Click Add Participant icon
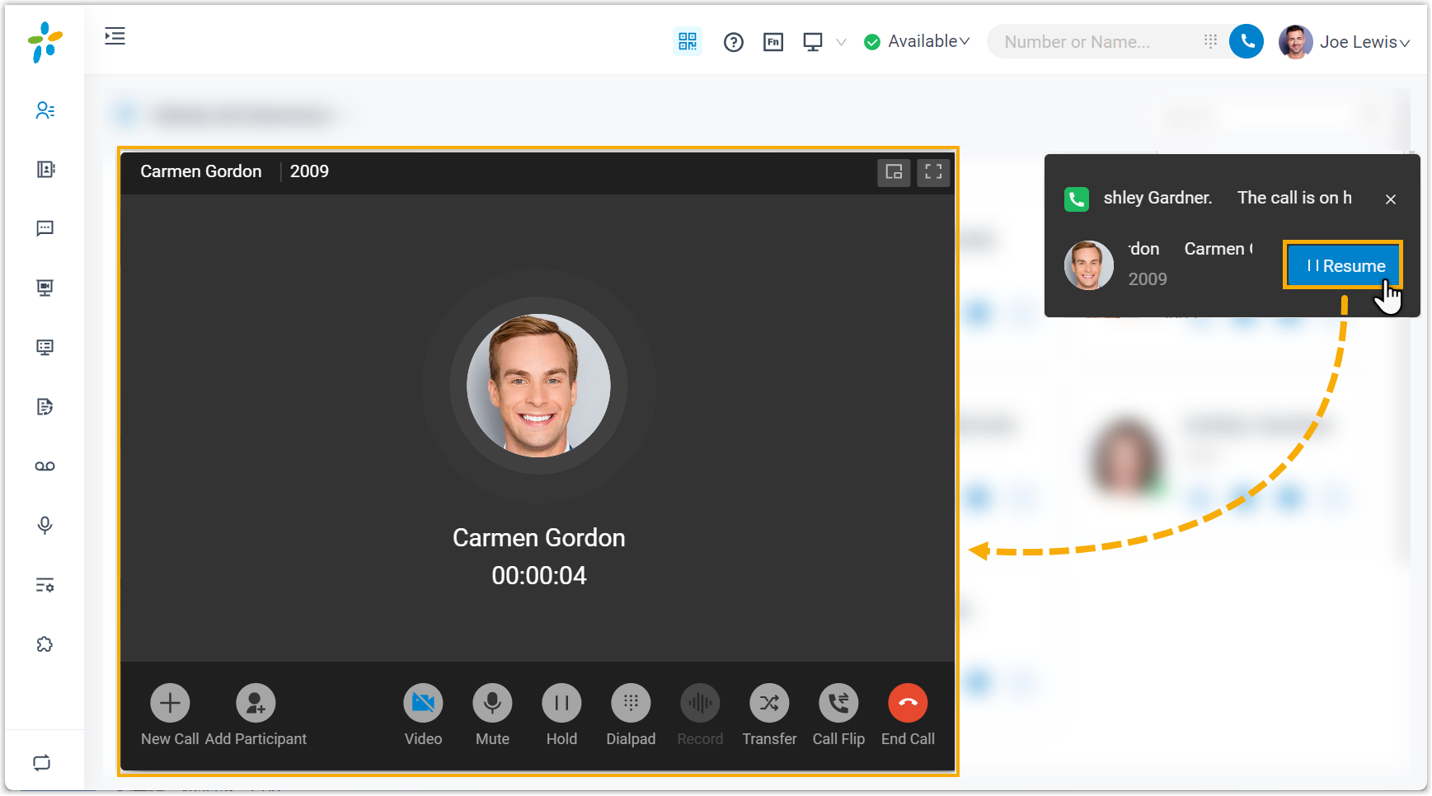Screen dimensions: 1432x796 click(256, 703)
